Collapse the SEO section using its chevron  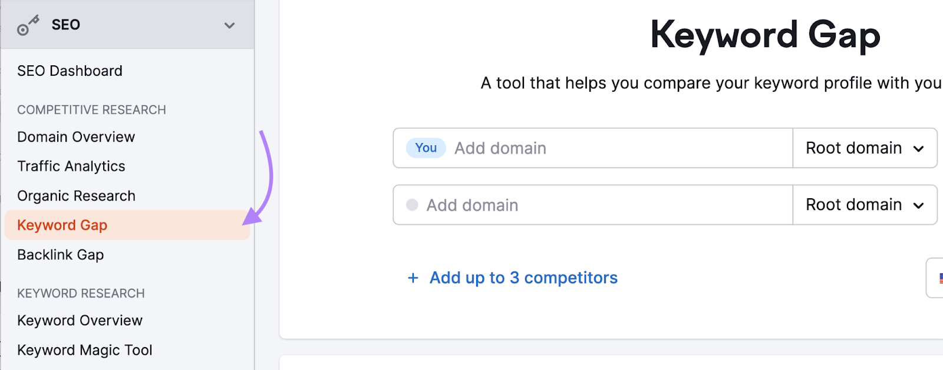pos(229,25)
